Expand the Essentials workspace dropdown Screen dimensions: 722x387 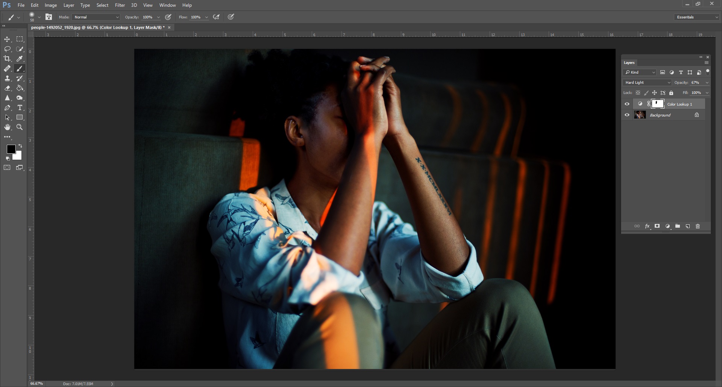click(697, 17)
